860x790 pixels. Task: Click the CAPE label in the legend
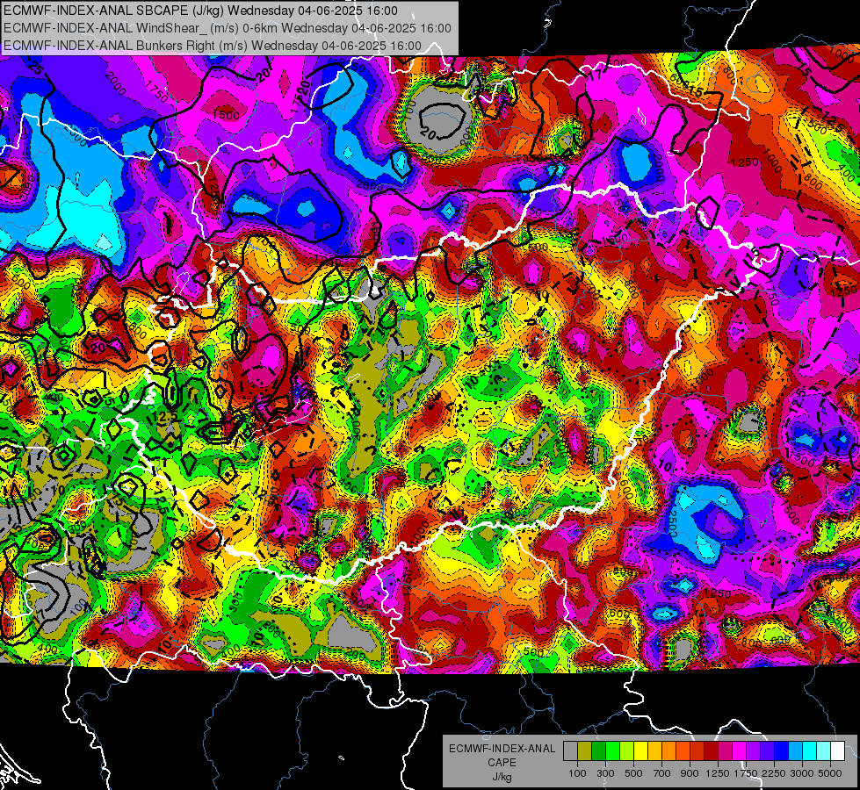click(502, 763)
